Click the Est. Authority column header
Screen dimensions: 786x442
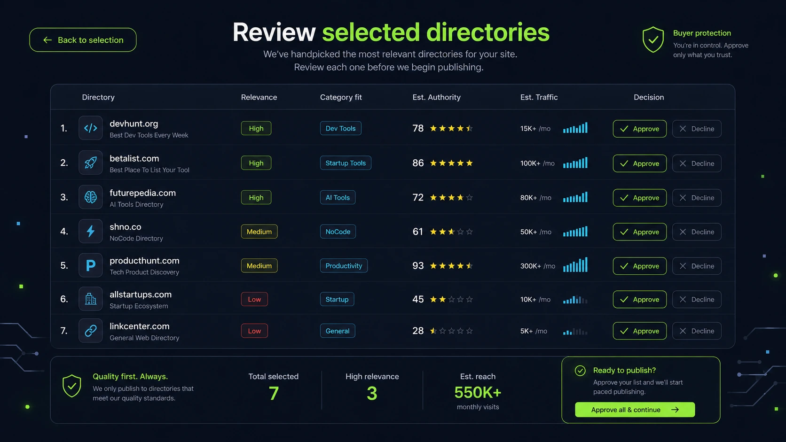tap(436, 97)
